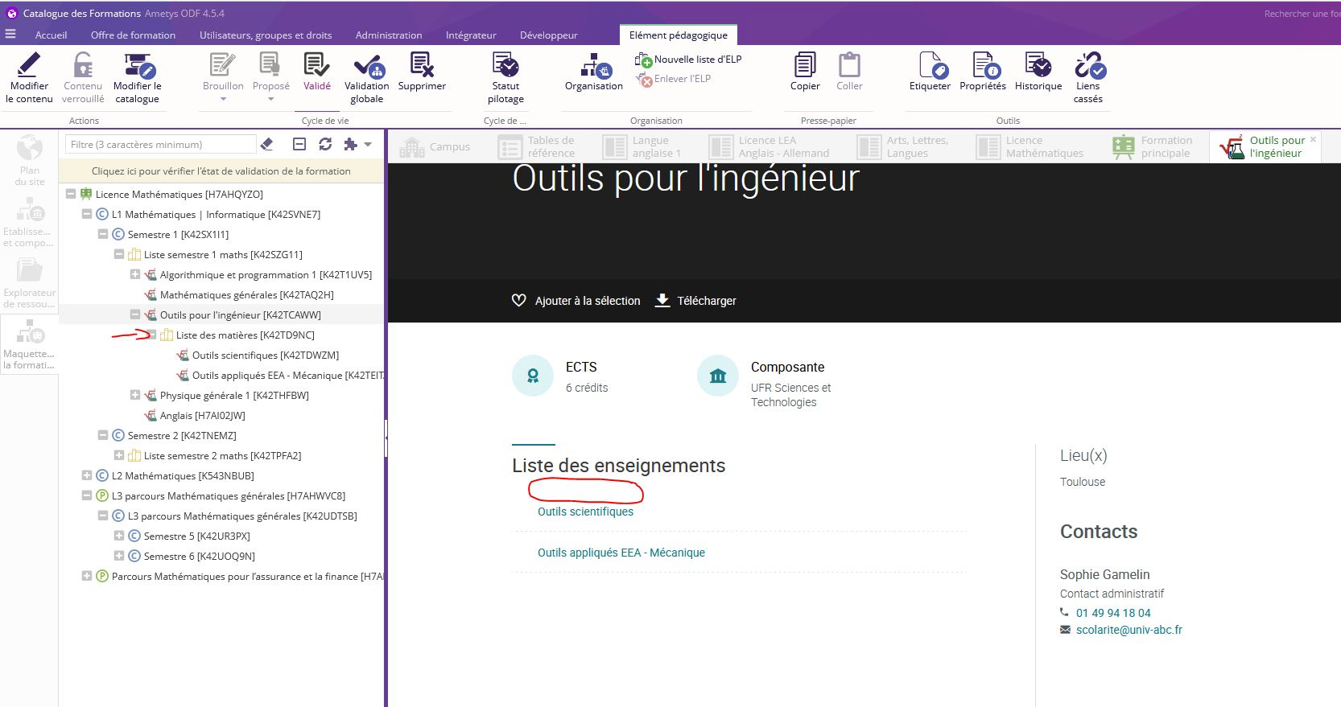Click the Historique icon

click(x=1038, y=65)
